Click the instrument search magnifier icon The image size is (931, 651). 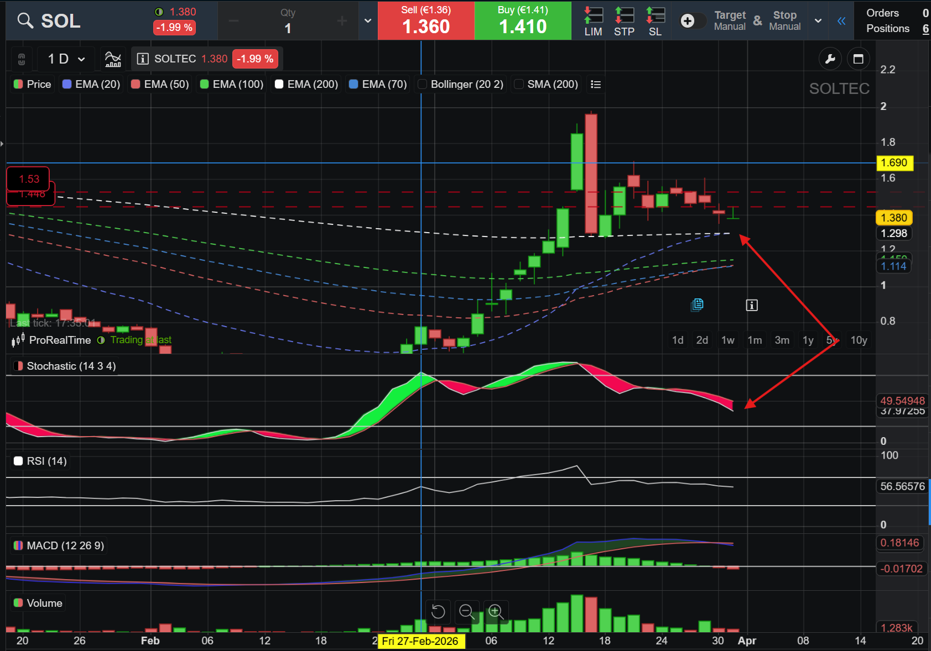click(25, 21)
